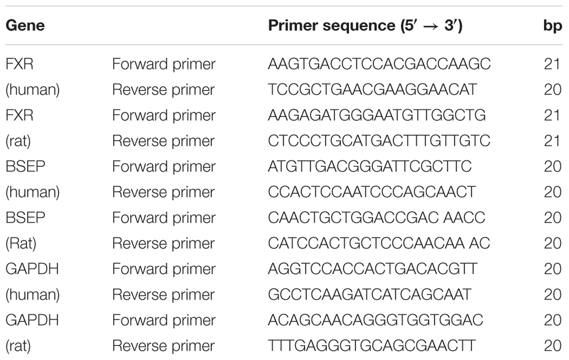Select sequence CTCCCTGCATGACTTTGTTGTC
This screenshot has height=360, width=569.
coord(379,141)
